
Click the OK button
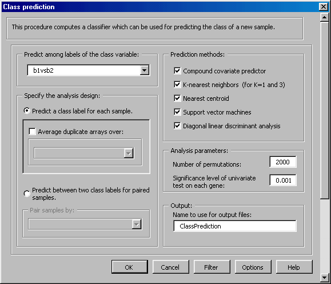(x=130, y=267)
